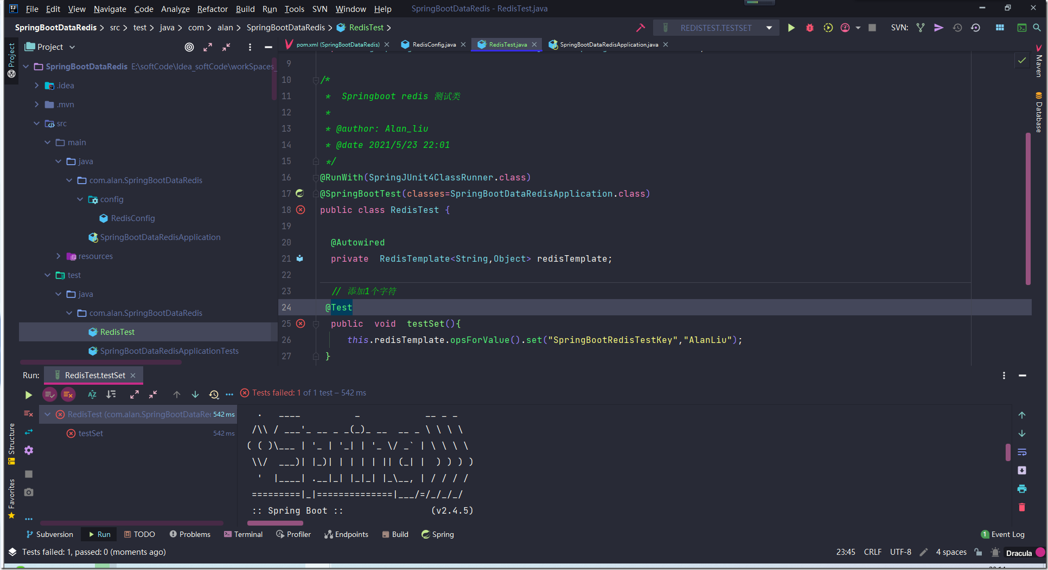
Task: Click the editor vertical scrollbar
Action: 1028,209
